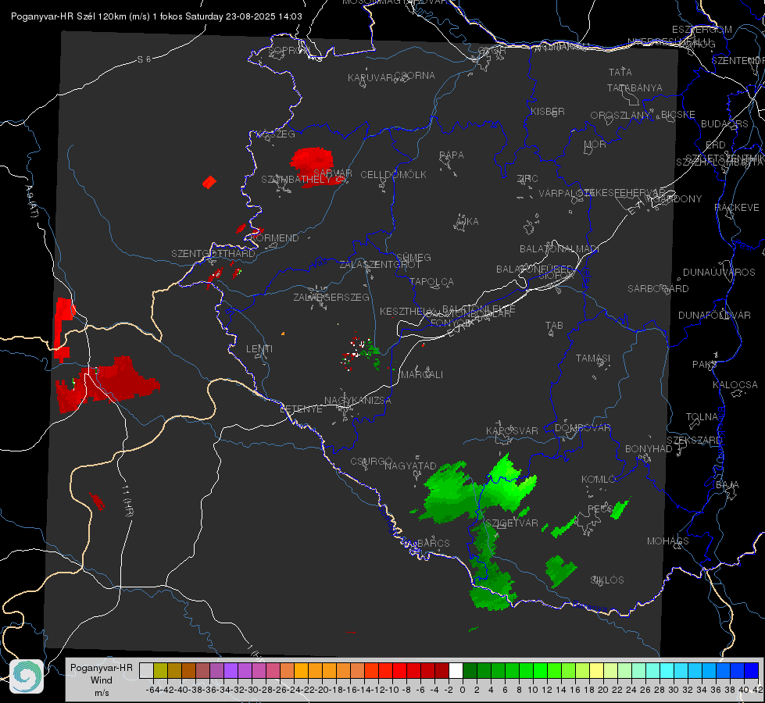Click the deep blue swatch between 40 and 42
Image resolution: width=765 pixels, height=703 pixels.
pos(751,670)
